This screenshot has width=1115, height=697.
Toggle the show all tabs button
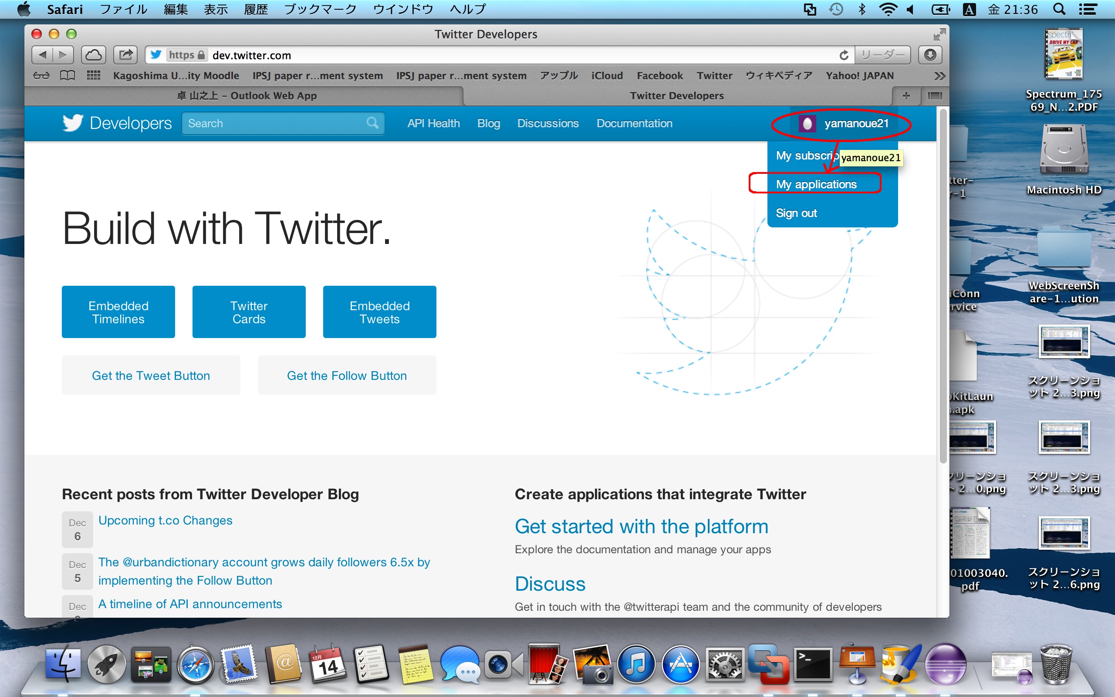click(x=935, y=95)
